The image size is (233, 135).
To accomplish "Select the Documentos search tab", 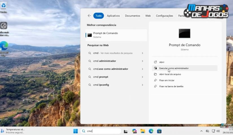I will [x=132, y=16].
